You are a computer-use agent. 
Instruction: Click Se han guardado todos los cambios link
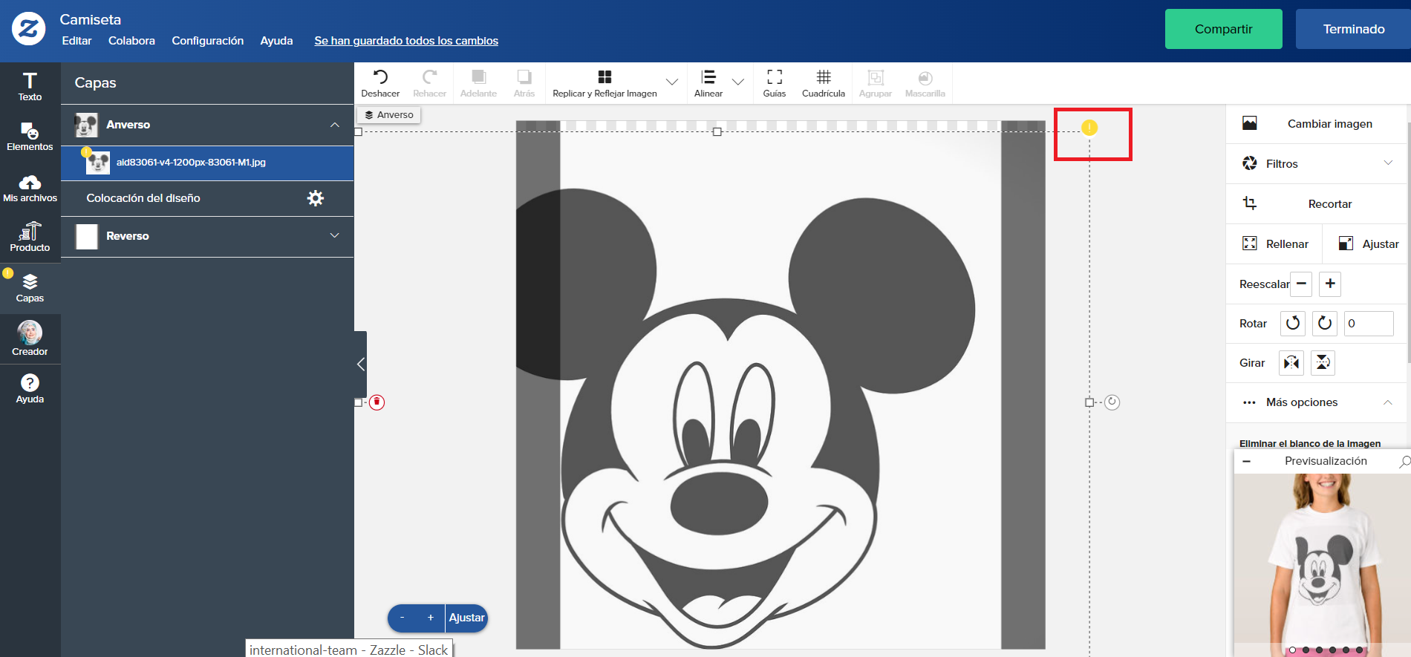406,41
